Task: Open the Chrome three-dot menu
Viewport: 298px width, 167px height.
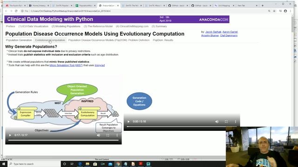Action: point(291,11)
